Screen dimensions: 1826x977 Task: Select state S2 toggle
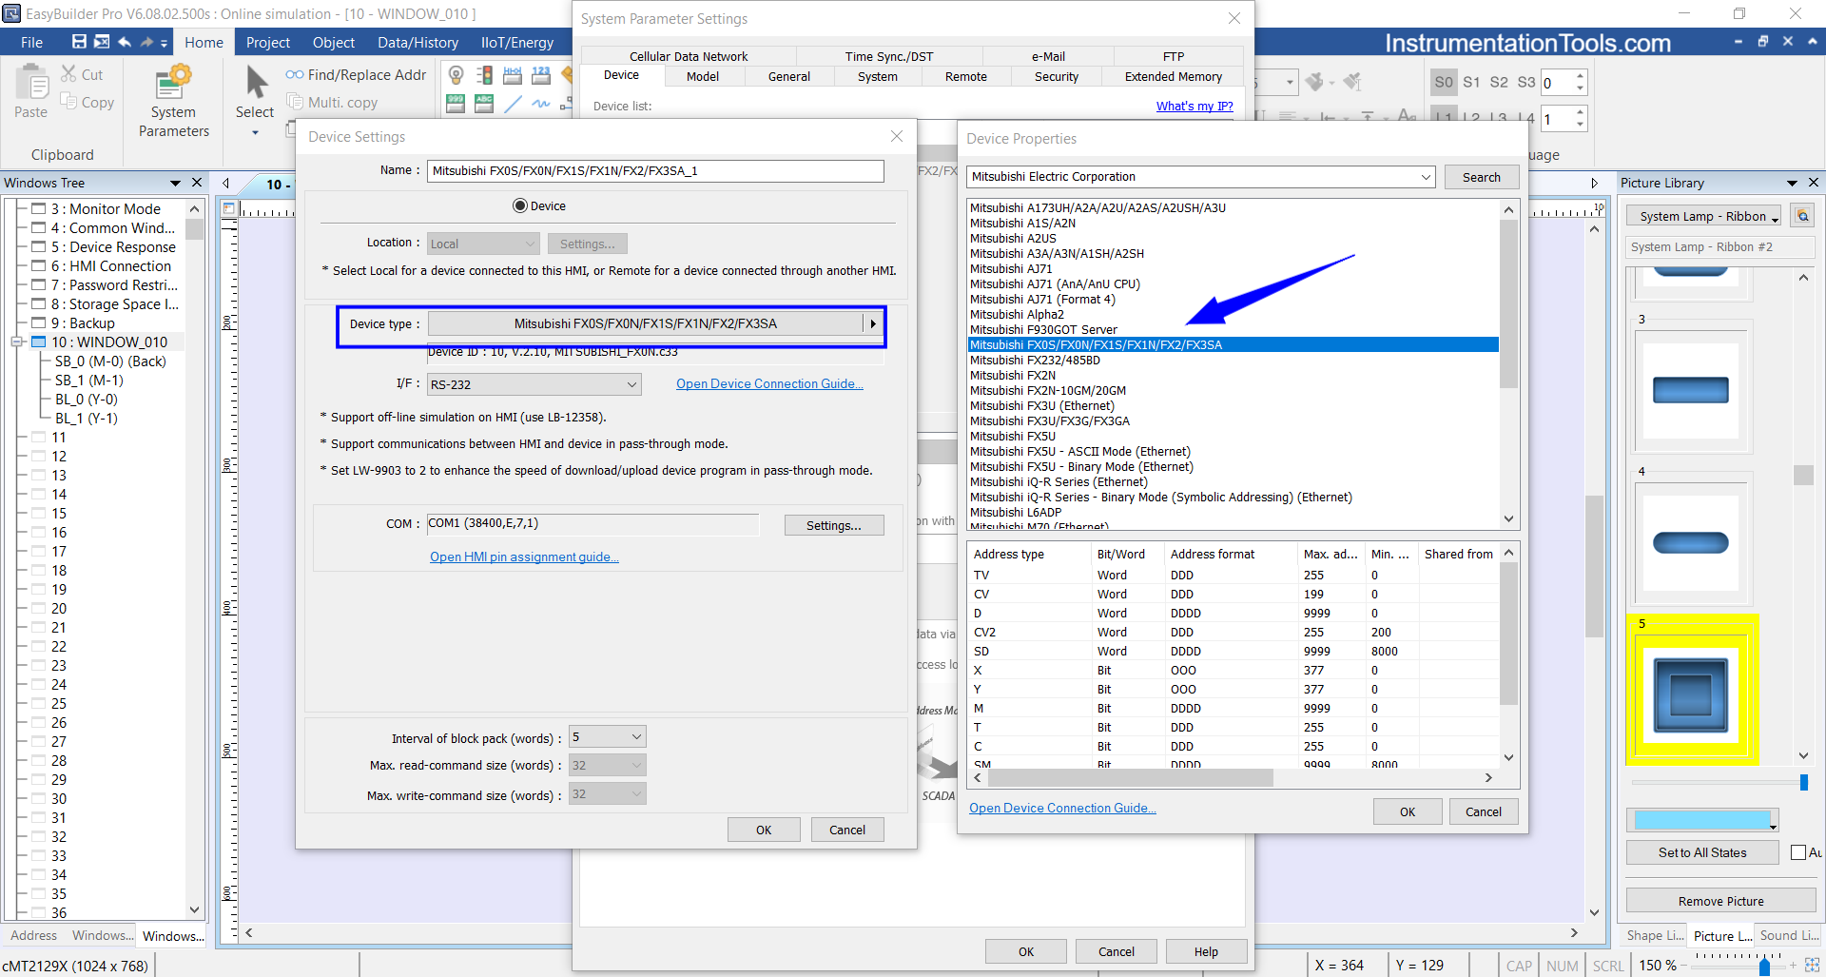[x=1499, y=82]
